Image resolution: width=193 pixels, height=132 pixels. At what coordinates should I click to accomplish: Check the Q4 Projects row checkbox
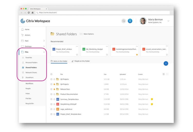(51, 84)
